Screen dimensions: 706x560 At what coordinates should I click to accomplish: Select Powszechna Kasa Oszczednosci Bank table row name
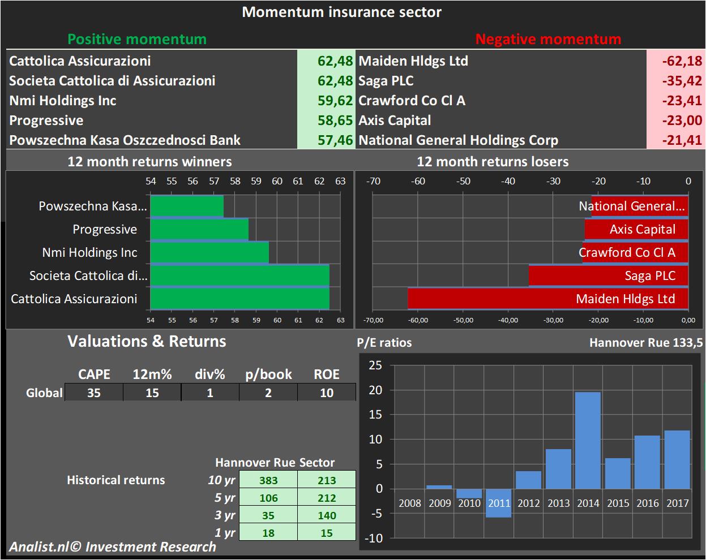tap(125, 140)
